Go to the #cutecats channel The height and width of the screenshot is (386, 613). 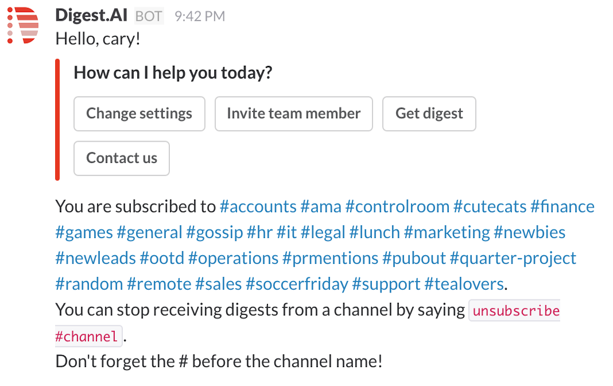pyautogui.click(x=490, y=206)
